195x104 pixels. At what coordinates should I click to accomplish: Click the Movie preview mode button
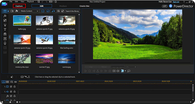pos(104,67)
